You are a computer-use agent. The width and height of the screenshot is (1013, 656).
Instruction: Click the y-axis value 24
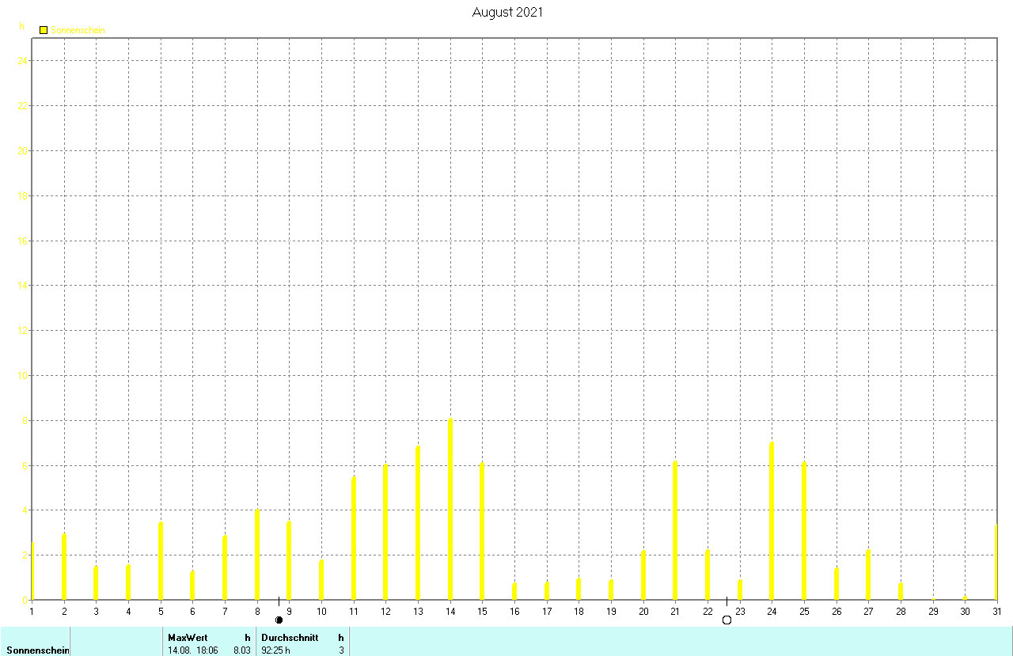23,61
